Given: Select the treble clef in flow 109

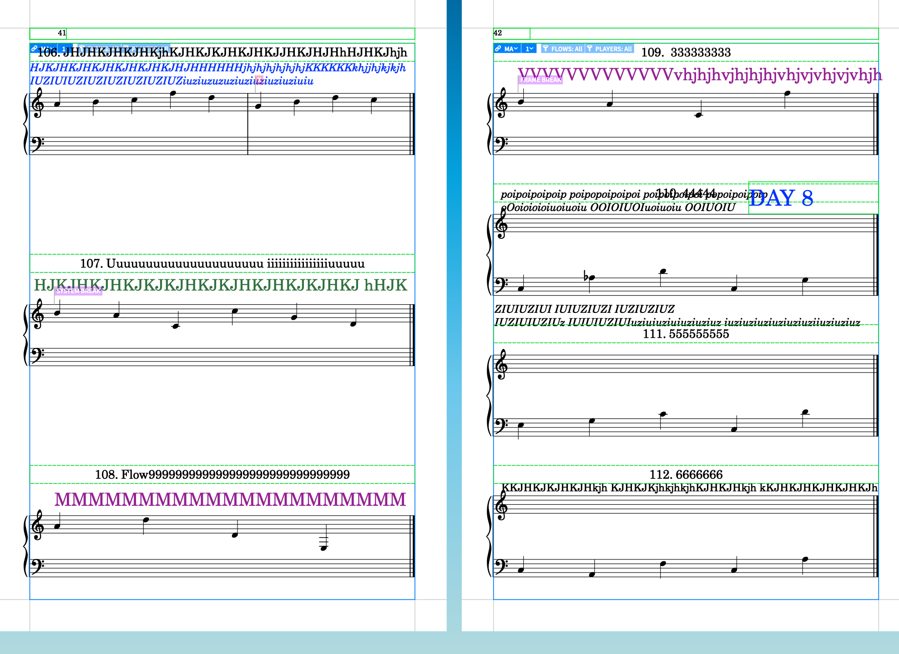Looking at the screenshot, I should click(502, 104).
